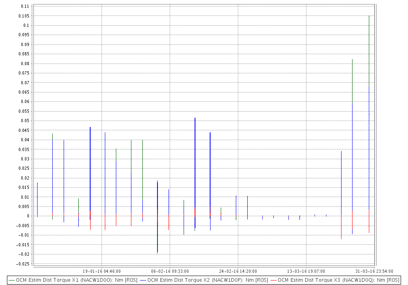Click the 0.035 y-axis tick label
Image resolution: width=408 pixels, height=285 pixels.
pyautogui.click(x=24, y=149)
